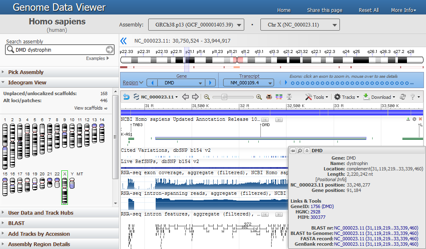426x249 pixels.
Task: Open the Assembly GRCh38.p13 dropdown
Action: (x=196, y=25)
